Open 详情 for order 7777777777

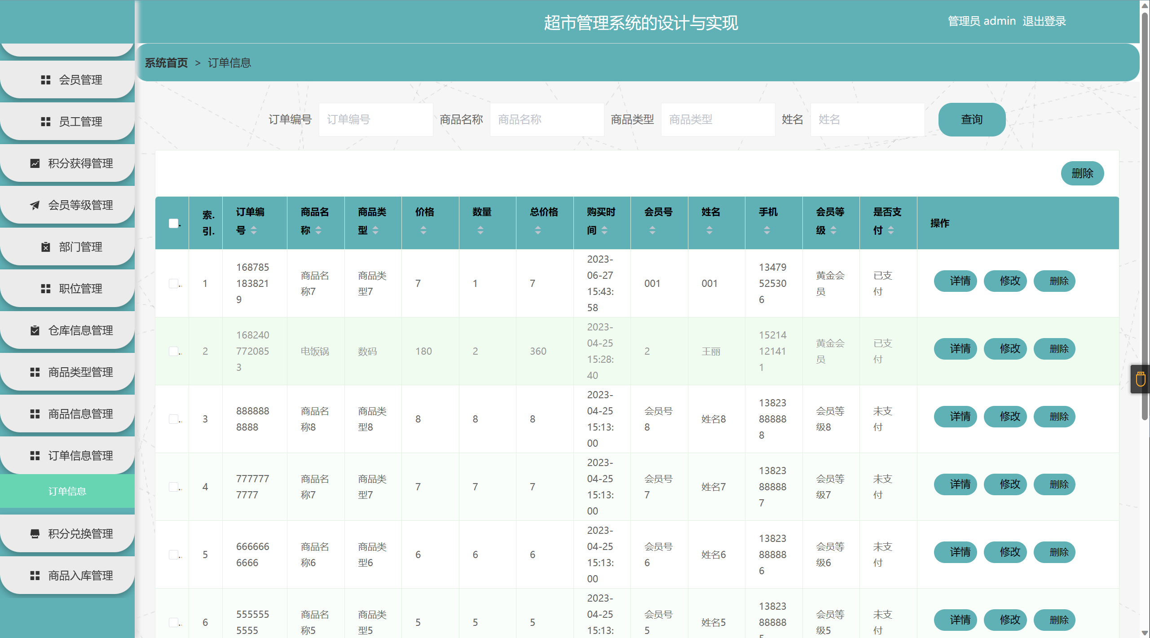956,484
